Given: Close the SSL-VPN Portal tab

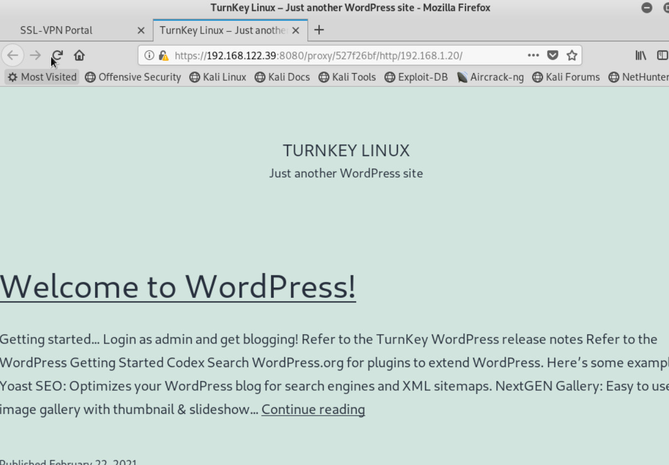Looking at the screenshot, I should pyautogui.click(x=141, y=30).
